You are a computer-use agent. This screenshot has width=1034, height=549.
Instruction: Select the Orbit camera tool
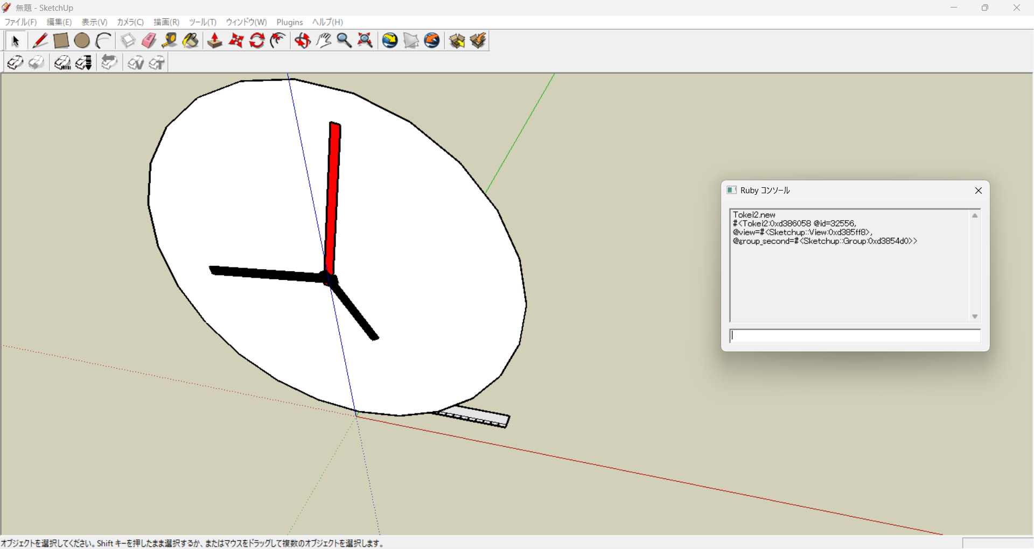tap(303, 41)
